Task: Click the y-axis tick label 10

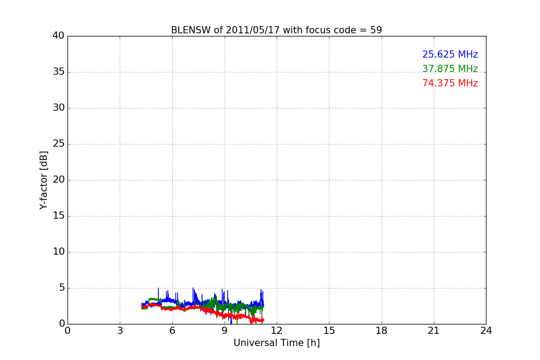Action: 58,252
